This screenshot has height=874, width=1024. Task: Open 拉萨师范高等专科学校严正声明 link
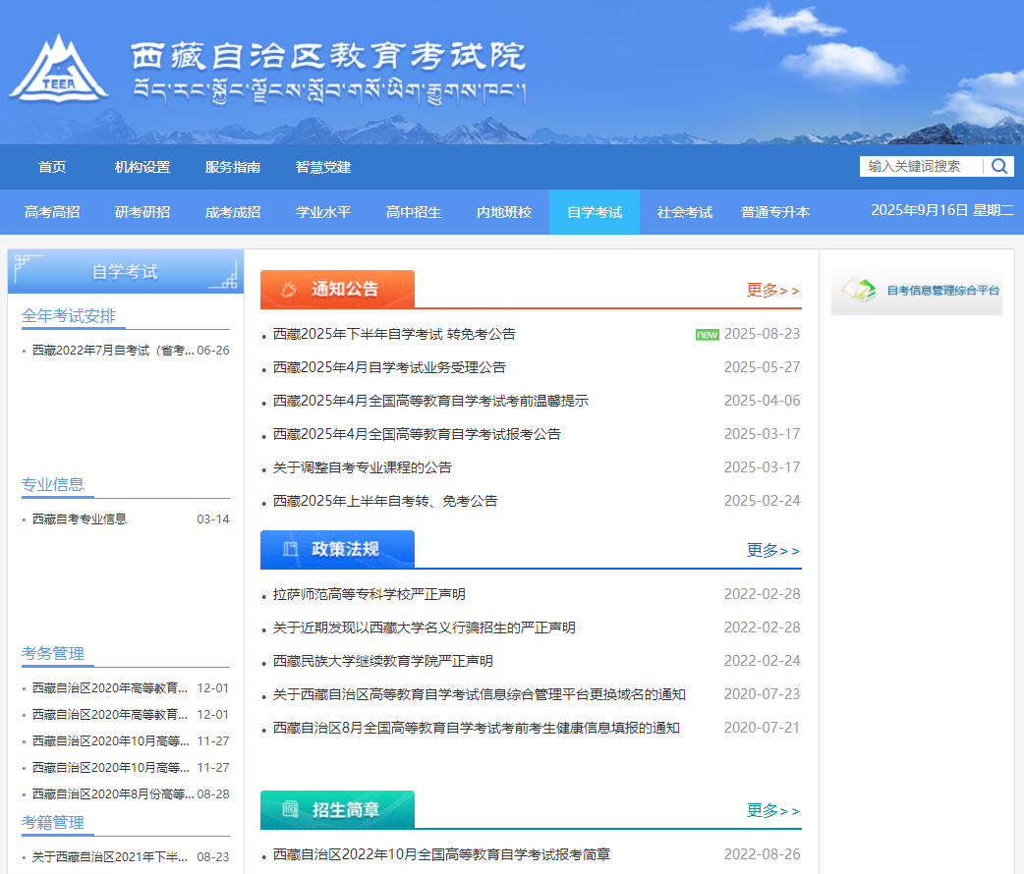[370, 594]
